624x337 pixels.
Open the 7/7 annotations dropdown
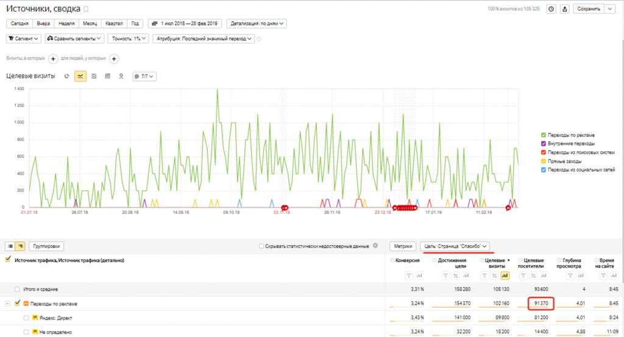tap(144, 76)
